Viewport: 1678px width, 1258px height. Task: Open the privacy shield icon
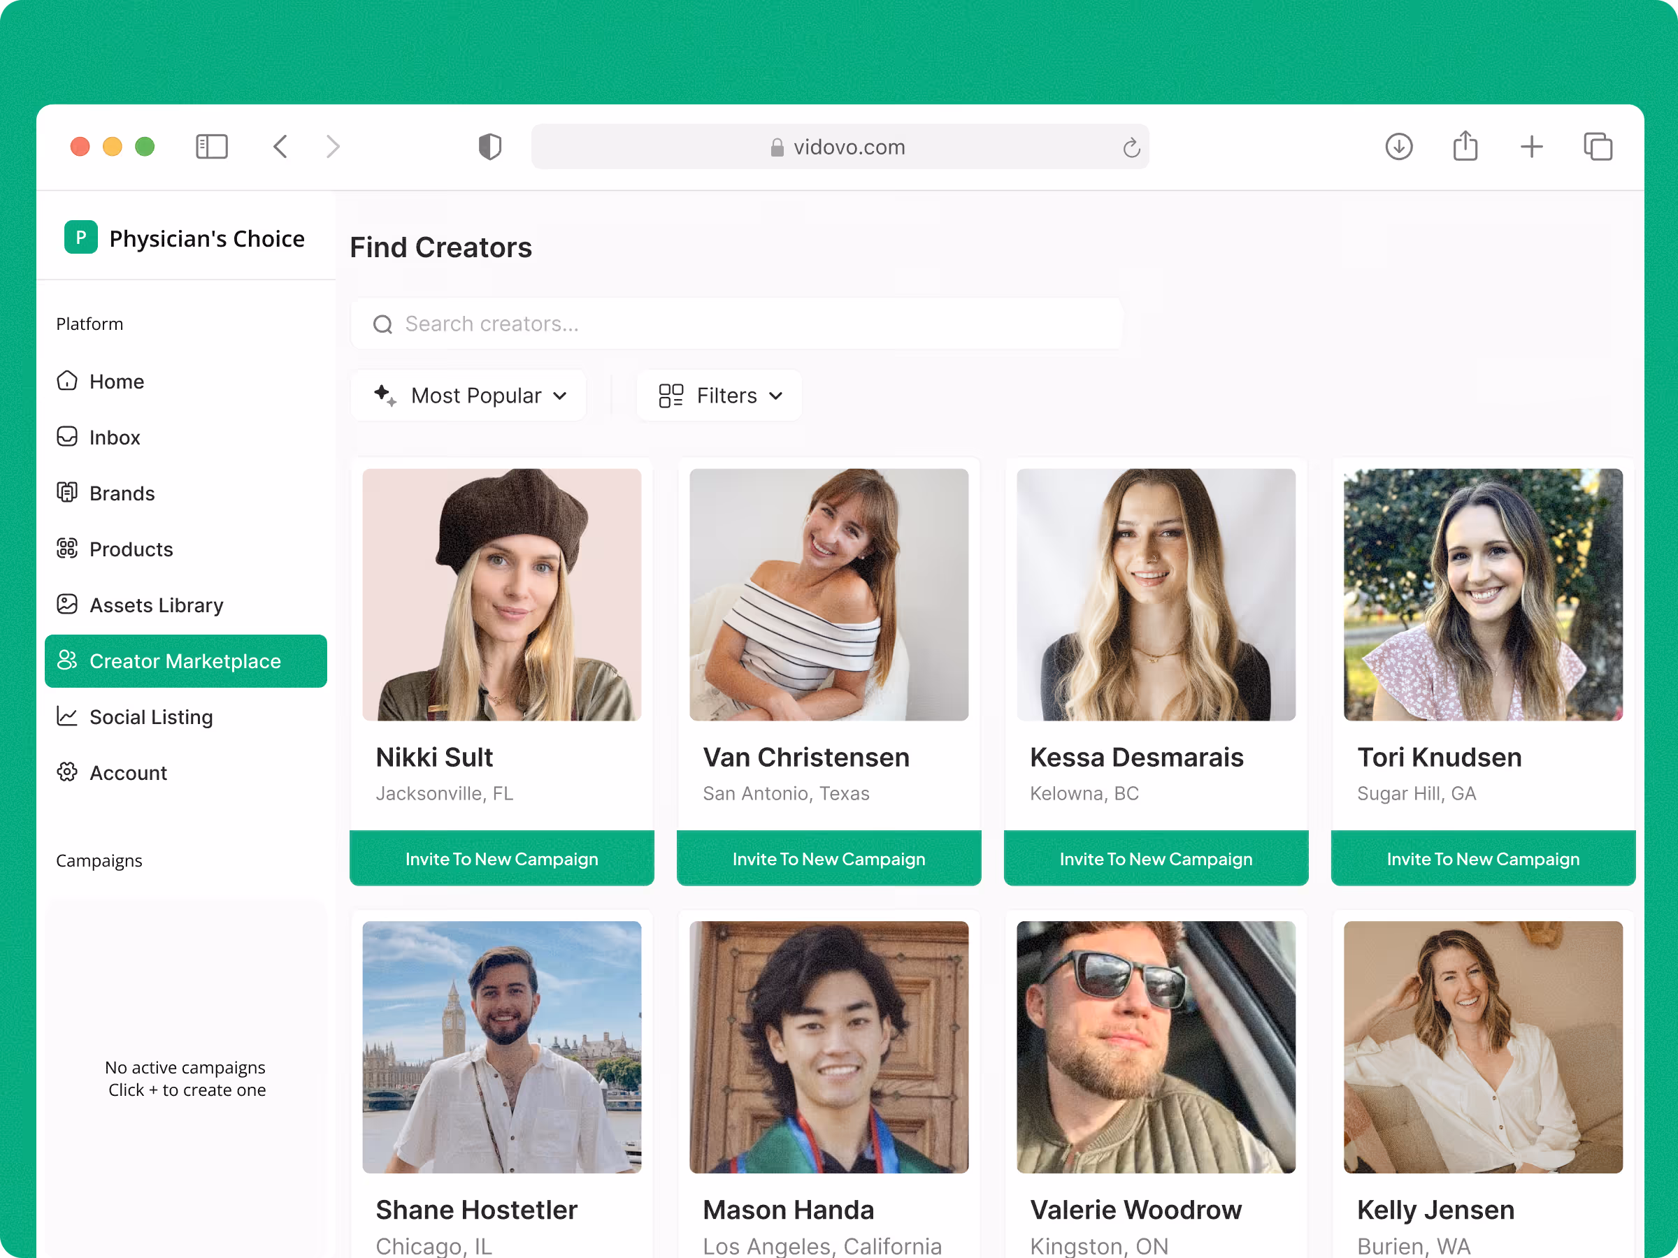490,146
